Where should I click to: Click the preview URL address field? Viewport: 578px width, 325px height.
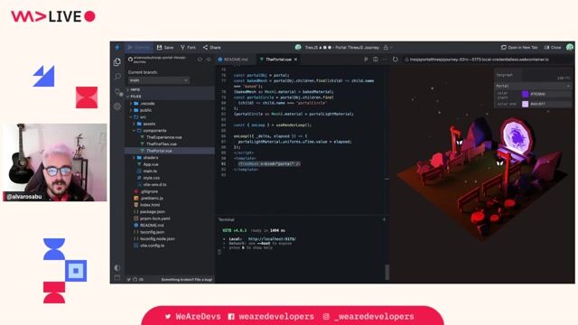pyautogui.click(x=488, y=60)
